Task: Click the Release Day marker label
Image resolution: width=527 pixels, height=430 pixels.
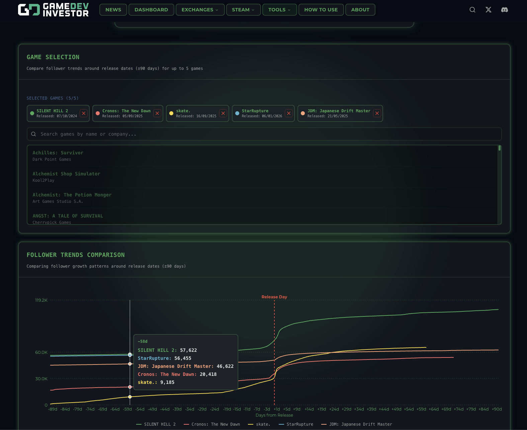Action: [x=274, y=297]
